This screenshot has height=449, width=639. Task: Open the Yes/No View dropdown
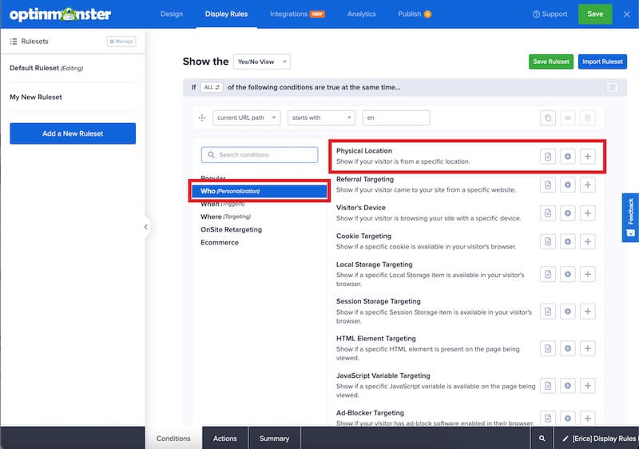(261, 62)
